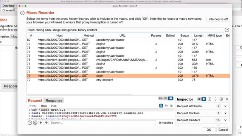Sort by MIME type column header
The width and height of the screenshot is (242, 136).
tap(214, 36)
